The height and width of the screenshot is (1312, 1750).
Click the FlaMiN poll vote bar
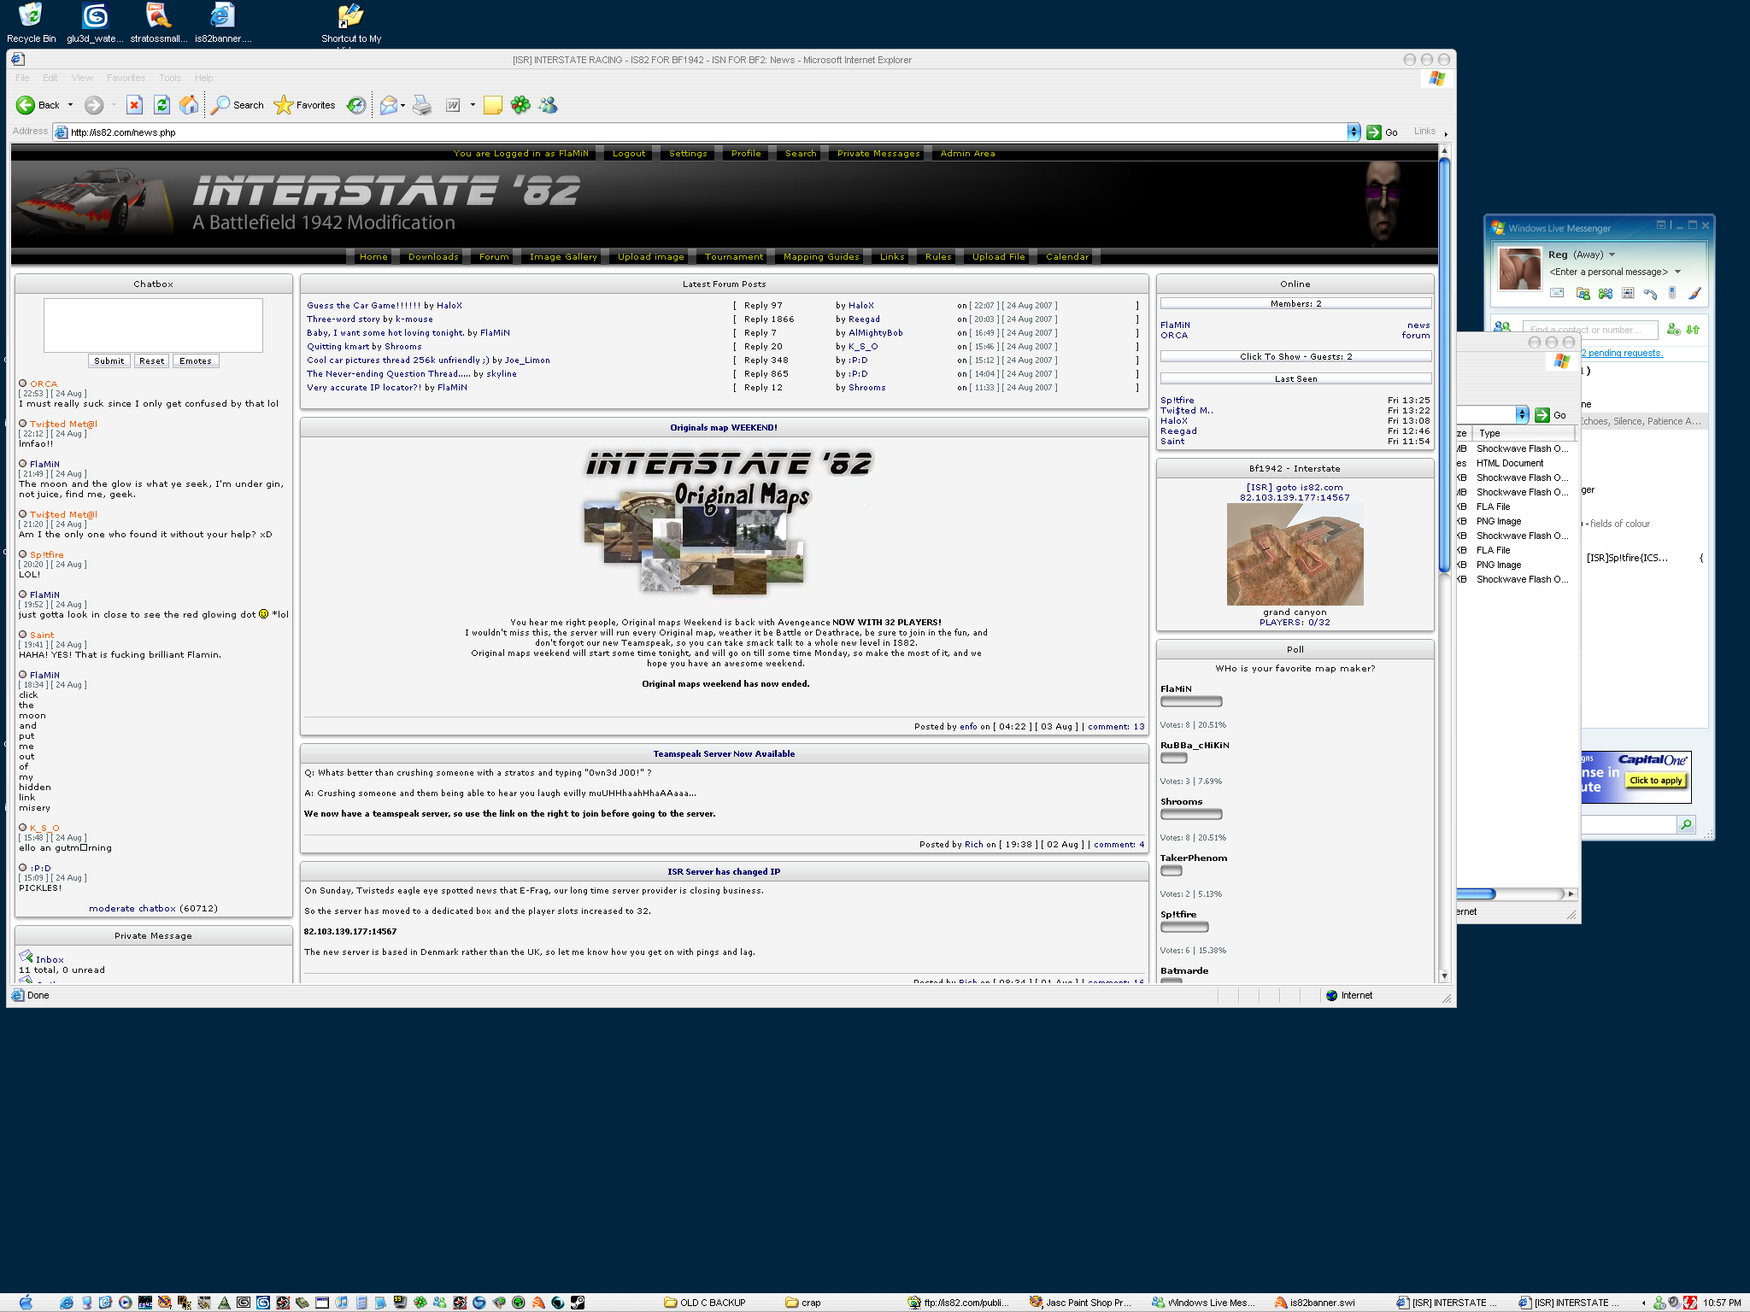(x=1191, y=701)
